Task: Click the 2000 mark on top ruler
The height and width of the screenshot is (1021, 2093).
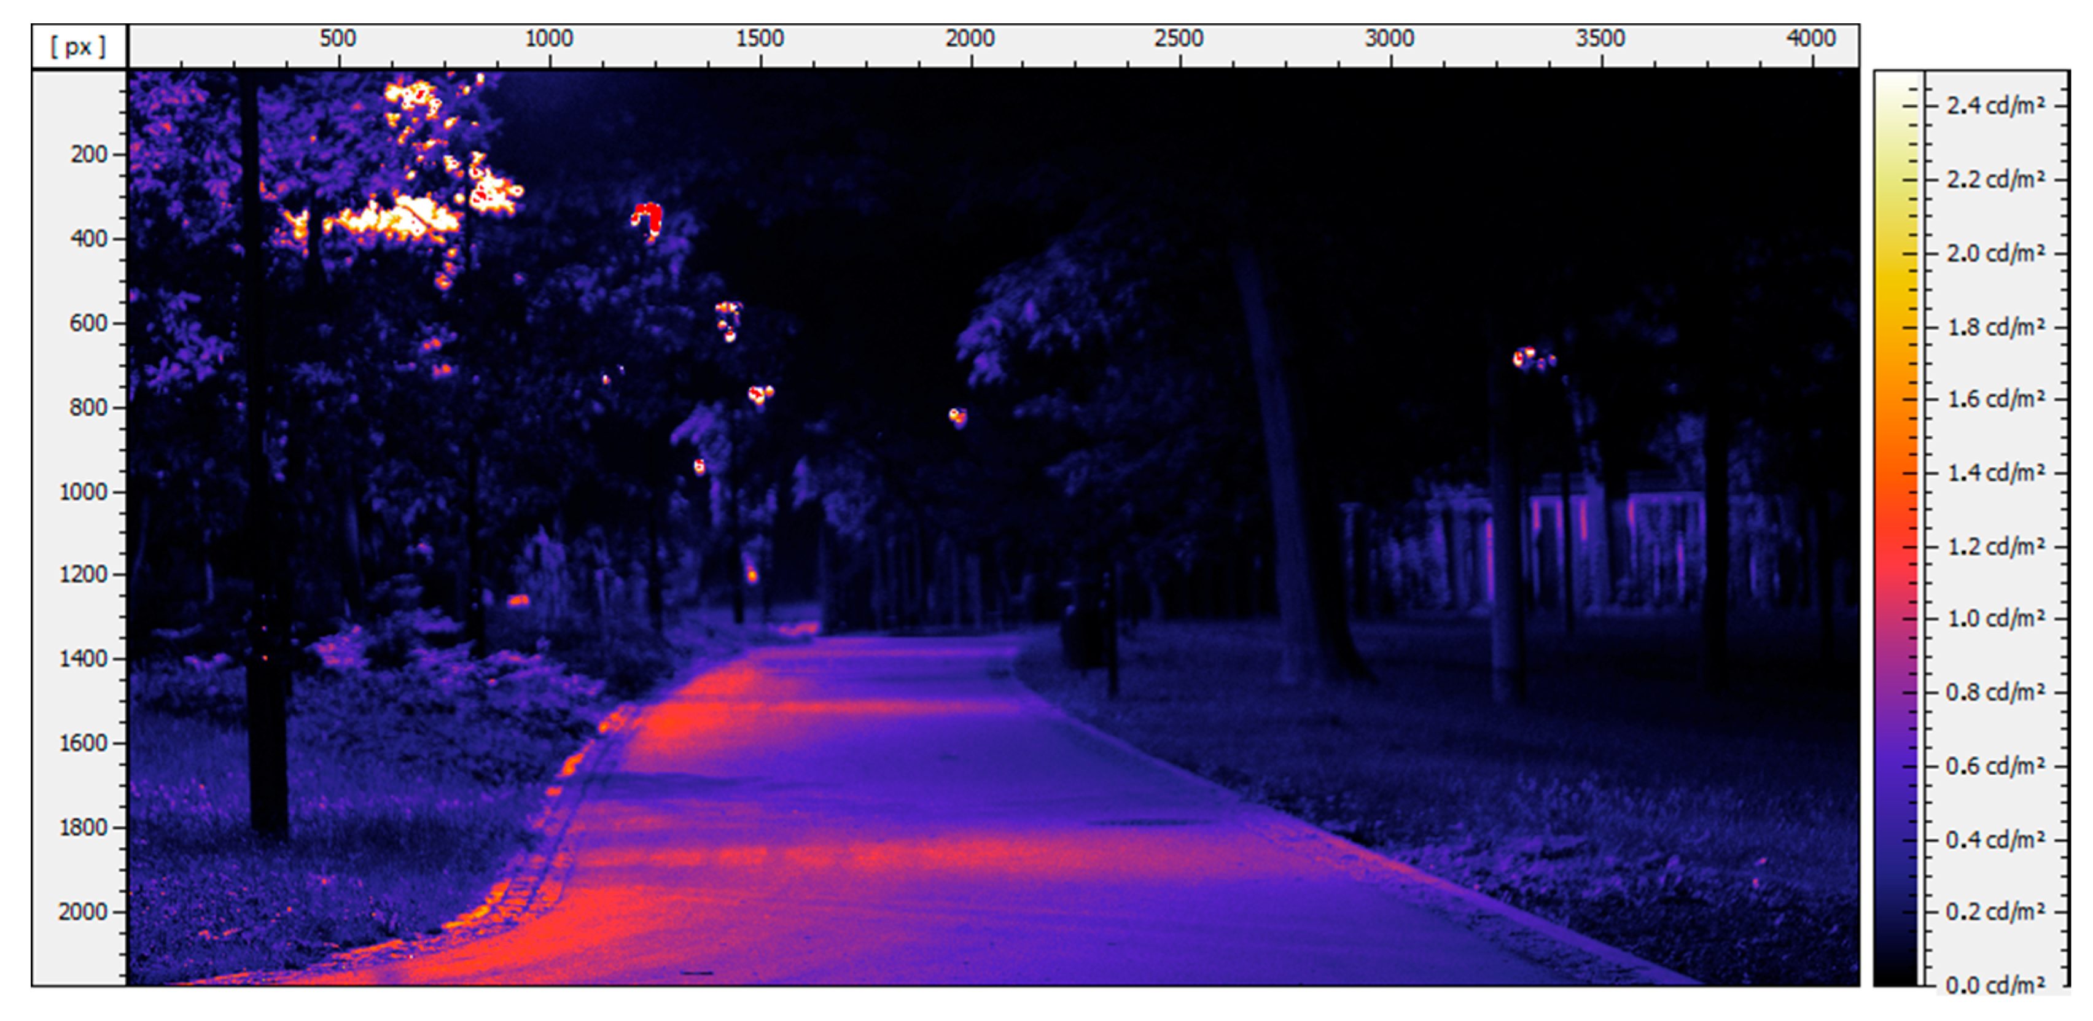Action: coord(969,38)
